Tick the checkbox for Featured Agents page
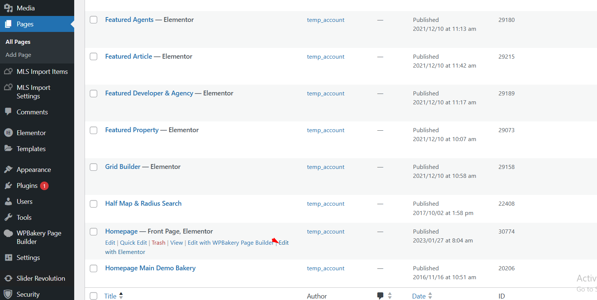 [94, 20]
